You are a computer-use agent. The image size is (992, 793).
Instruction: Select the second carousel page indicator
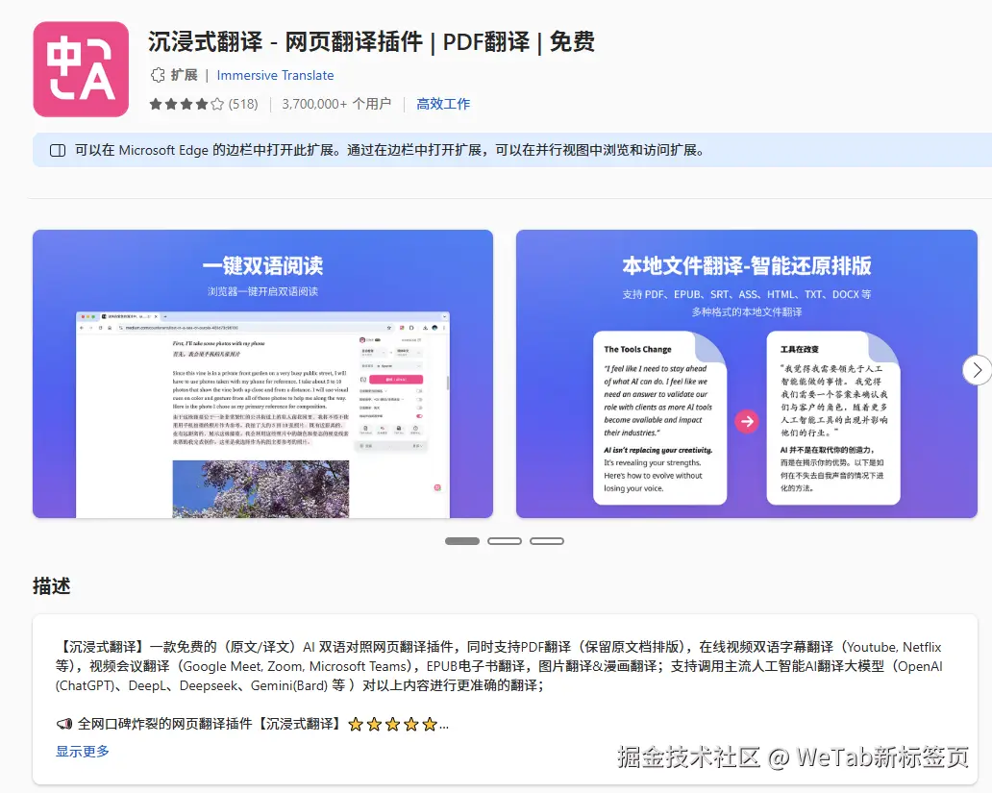click(505, 541)
